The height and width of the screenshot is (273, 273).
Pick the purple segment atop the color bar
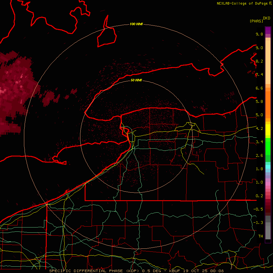(x=268, y=30)
